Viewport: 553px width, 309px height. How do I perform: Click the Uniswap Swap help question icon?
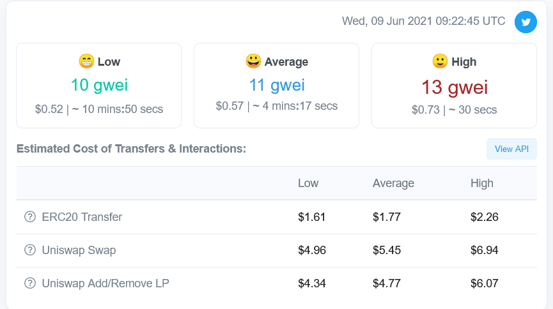pos(30,250)
